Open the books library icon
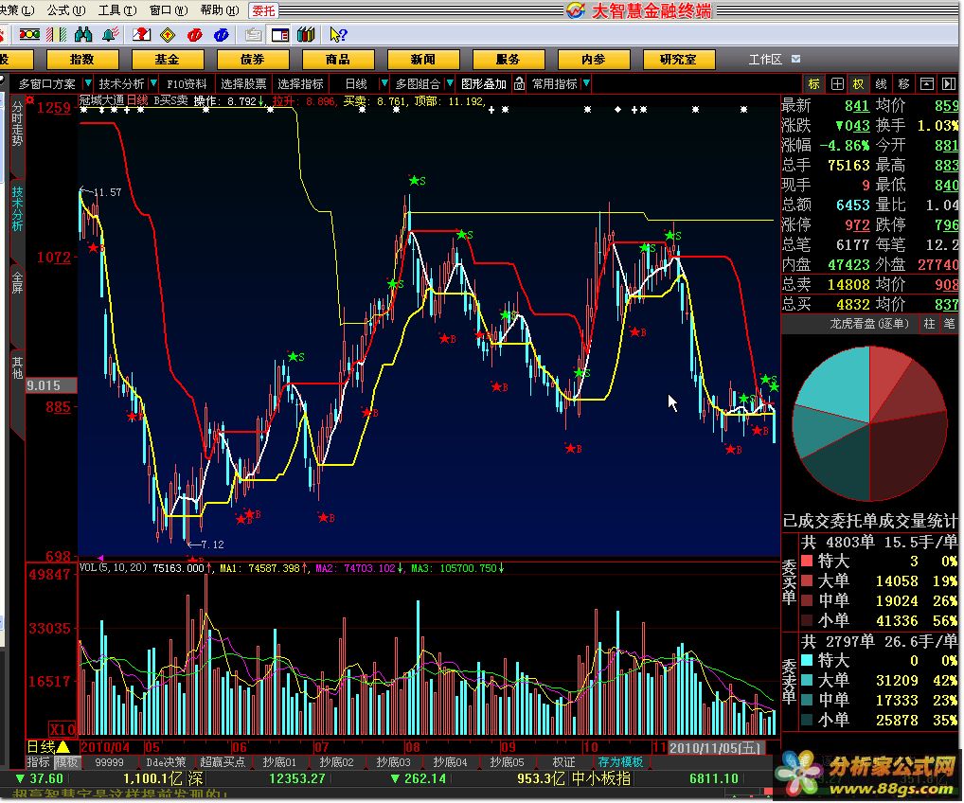Screen dimensions: 964x803 (x=306, y=34)
